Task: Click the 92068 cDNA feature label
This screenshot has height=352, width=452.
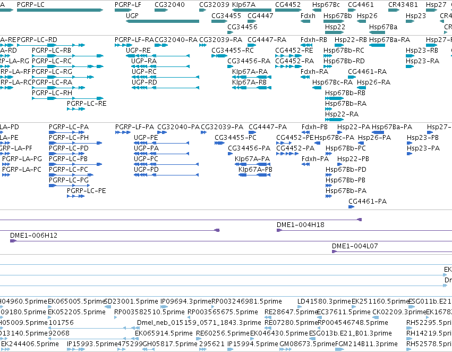Action: coord(59,333)
